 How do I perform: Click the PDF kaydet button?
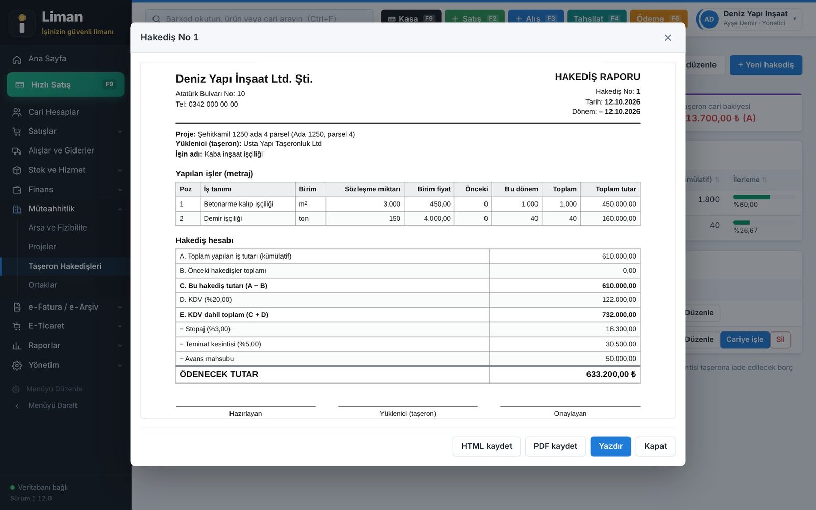(x=555, y=446)
